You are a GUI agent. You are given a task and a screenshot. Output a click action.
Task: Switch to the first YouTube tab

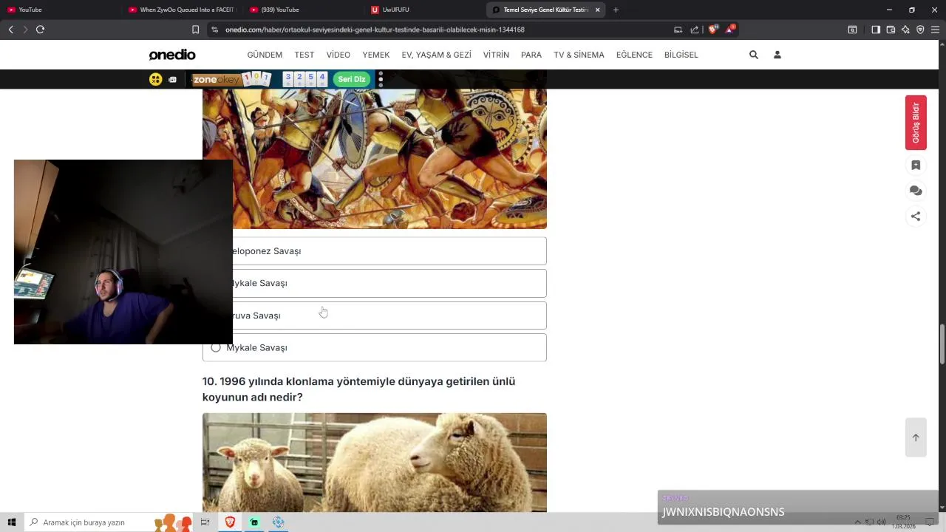click(x=59, y=10)
